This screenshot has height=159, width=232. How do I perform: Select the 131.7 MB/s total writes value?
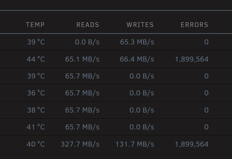tap(135, 144)
